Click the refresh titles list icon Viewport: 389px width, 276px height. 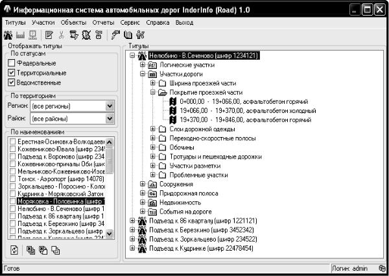(x=14, y=251)
